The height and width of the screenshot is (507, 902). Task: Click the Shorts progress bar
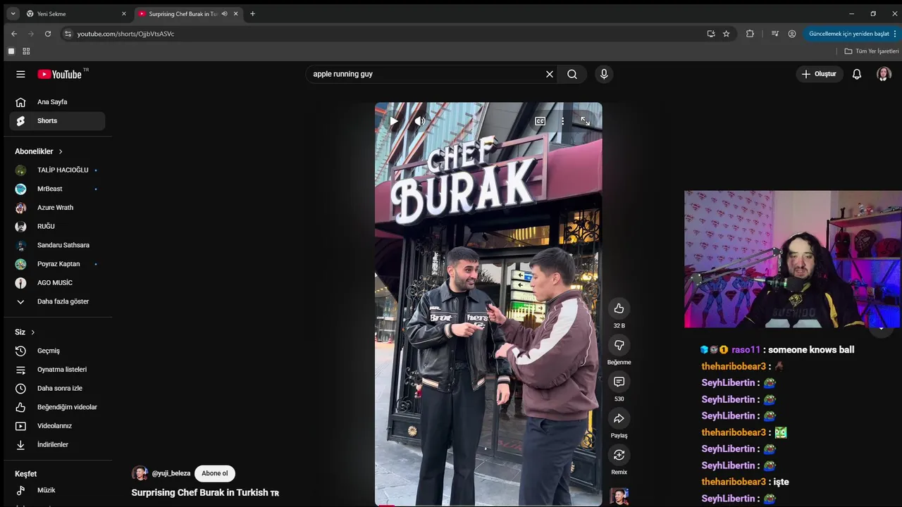488,505
